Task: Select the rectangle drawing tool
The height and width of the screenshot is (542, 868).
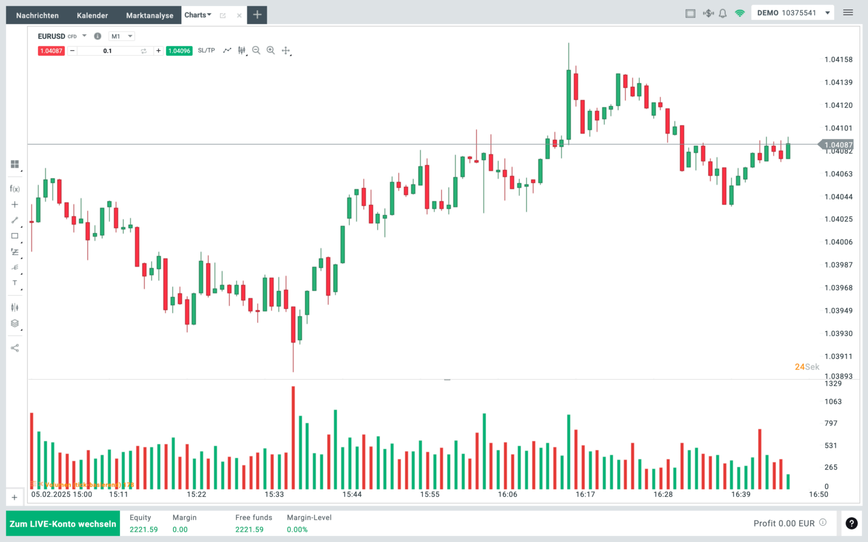Action: click(x=15, y=236)
